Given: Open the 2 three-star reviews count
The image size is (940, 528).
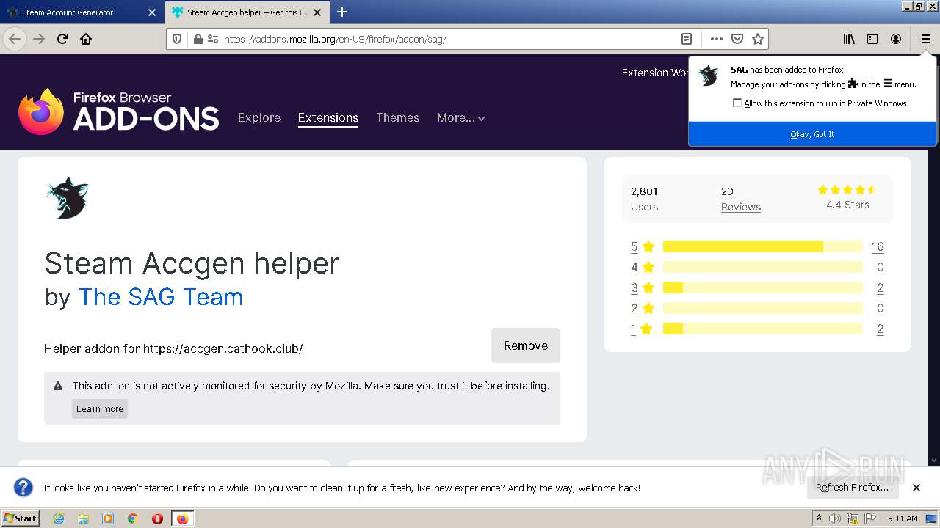Looking at the screenshot, I should [880, 287].
